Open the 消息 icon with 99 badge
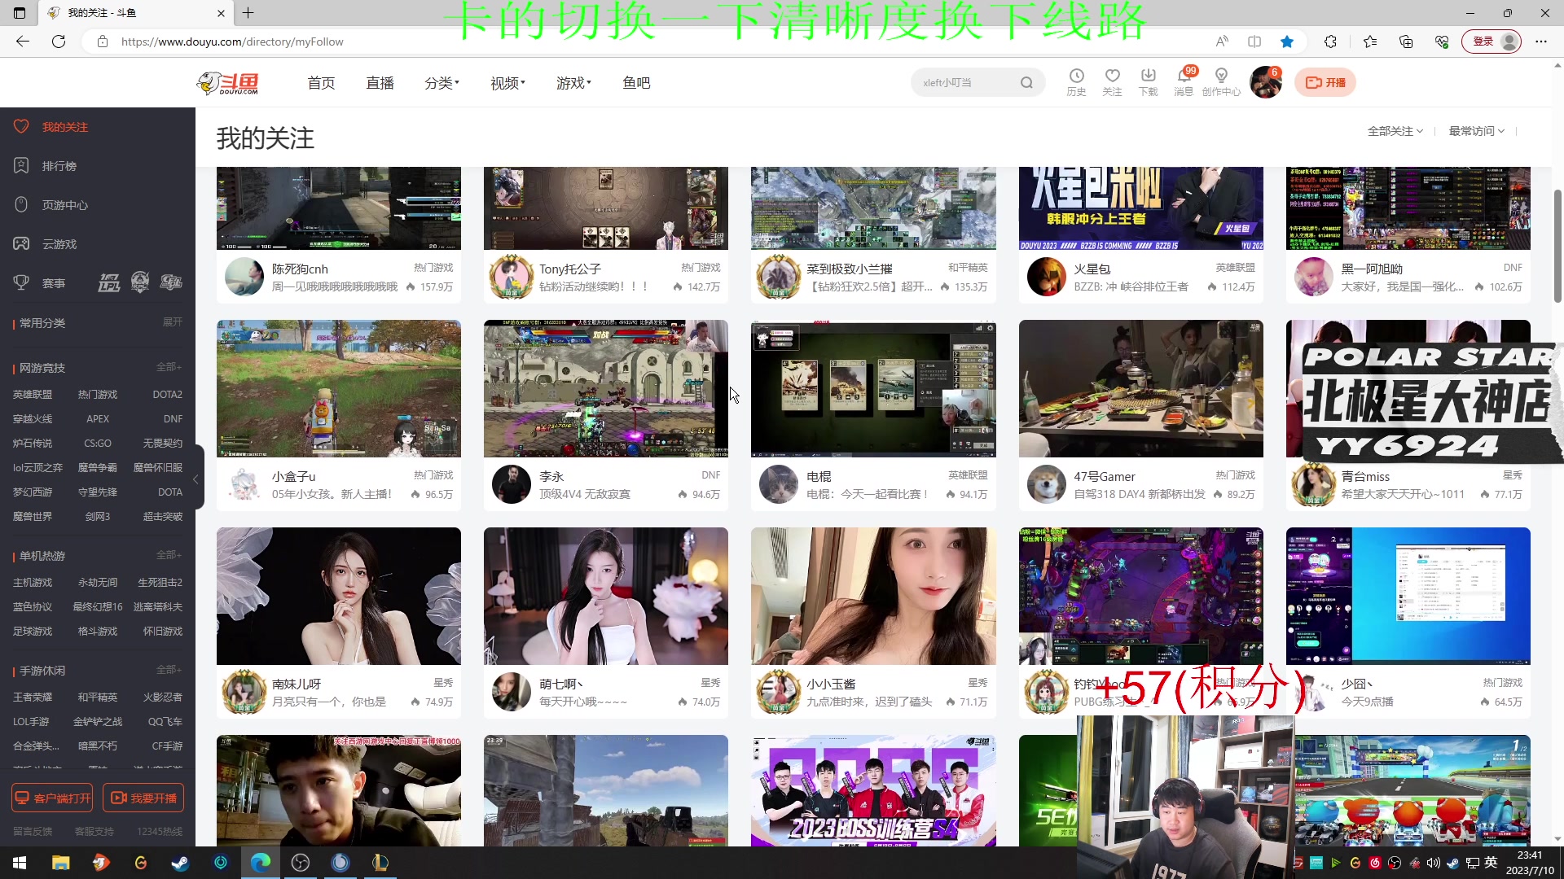The width and height of the screenshot is (1564, 879). coord(1184,81)
